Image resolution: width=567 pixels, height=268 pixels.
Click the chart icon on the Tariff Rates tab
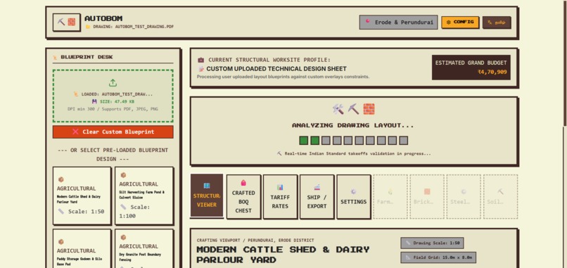tap(280, 187)
